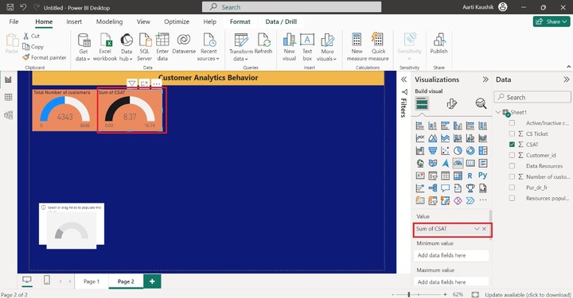573x298 pixels.
Task: Collapse the Visualizations pane
Action: tap(485, 79)
